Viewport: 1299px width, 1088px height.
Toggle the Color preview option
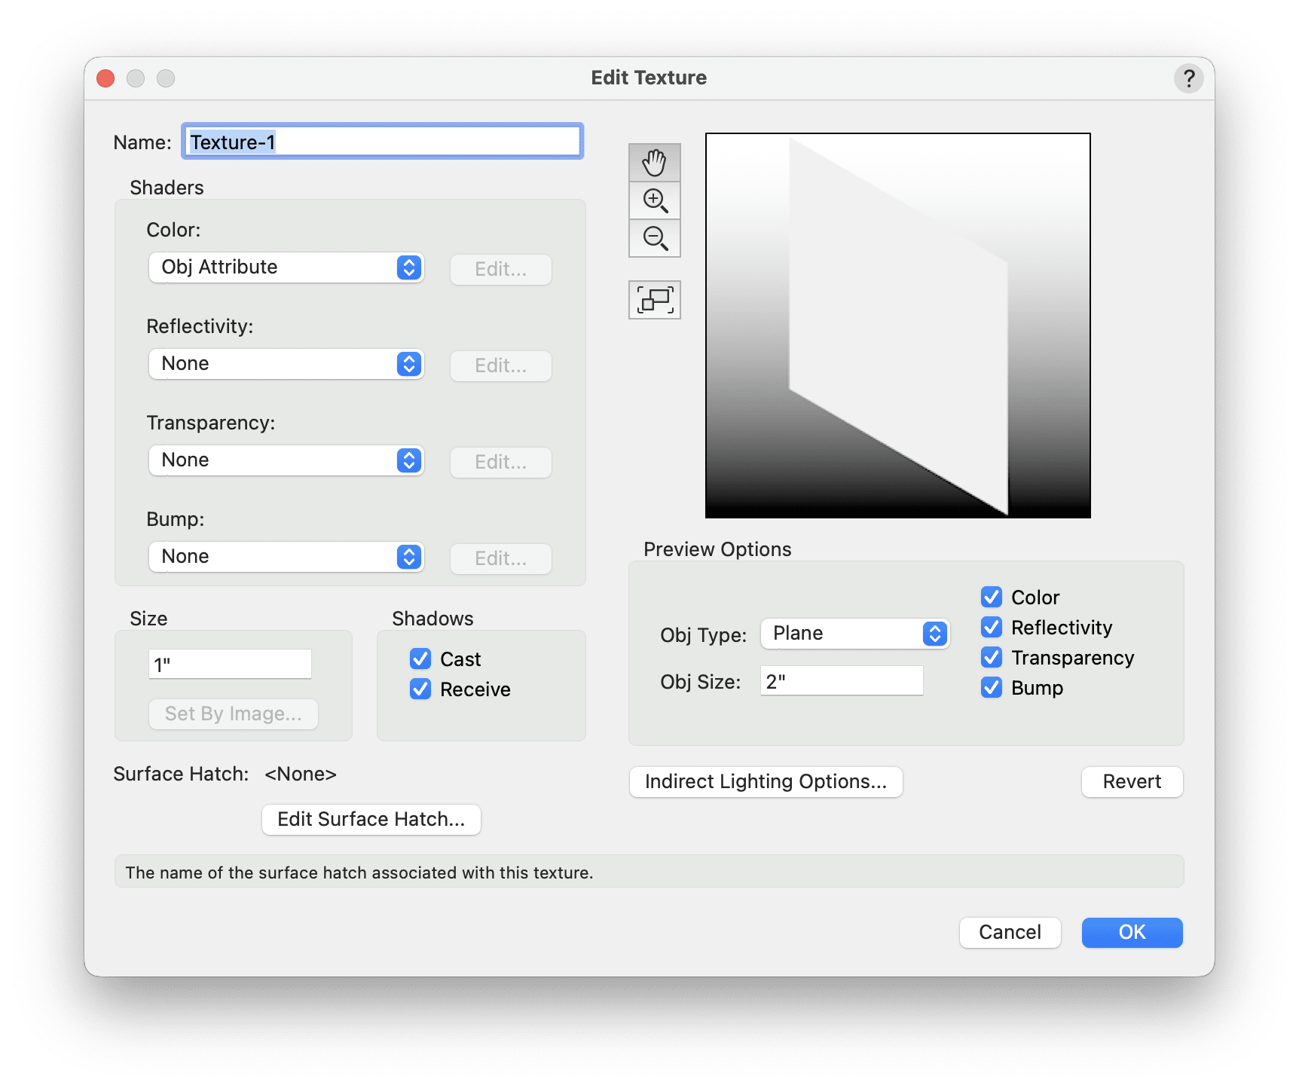pyautogui.click(x=992, y=597)
